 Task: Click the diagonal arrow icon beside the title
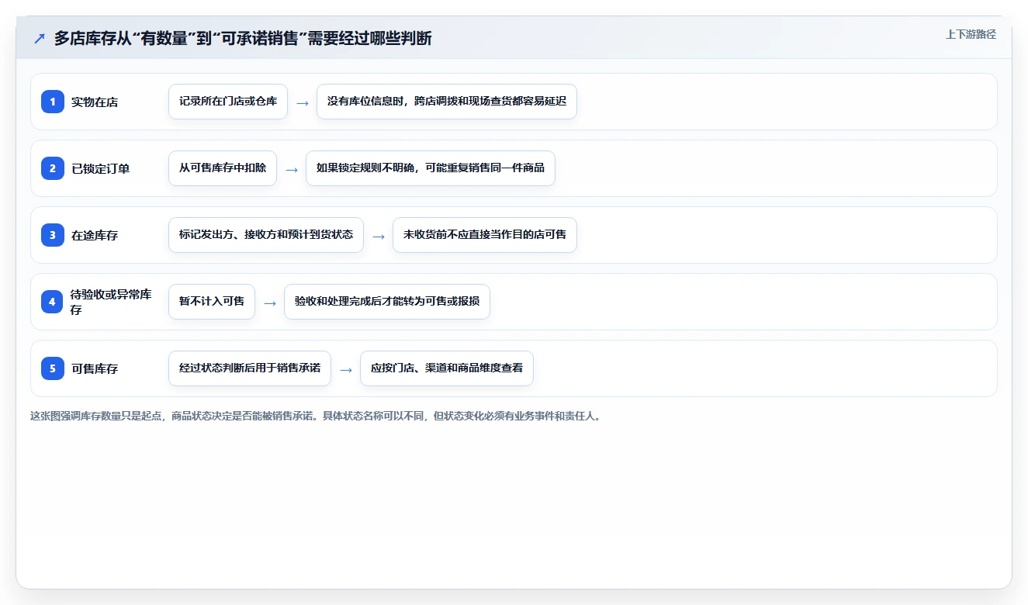pyautogui.click(x=40, y=38)
